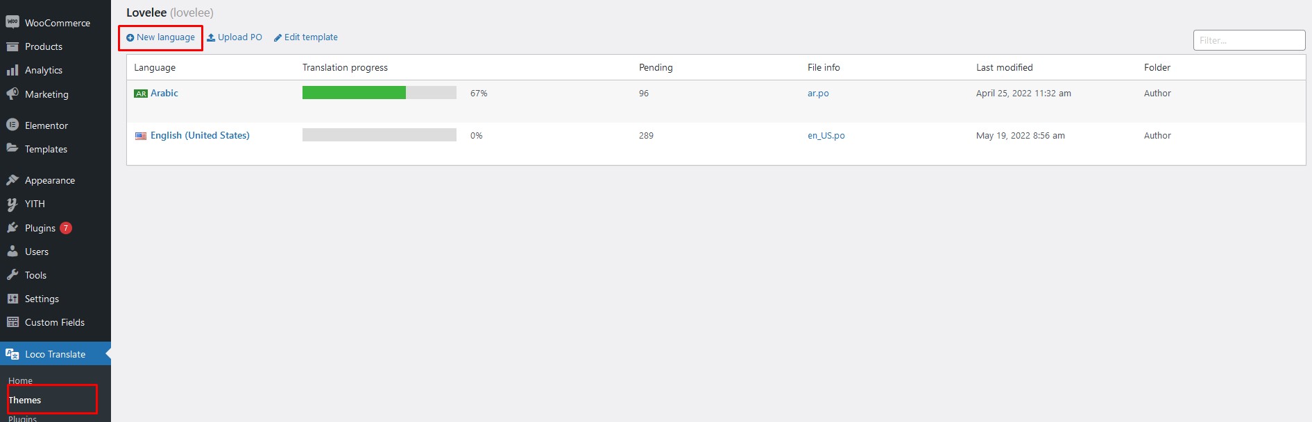
Task: Open Plugins menu with 7 updates
Action: pyautogui.click(x=40, y=228)
